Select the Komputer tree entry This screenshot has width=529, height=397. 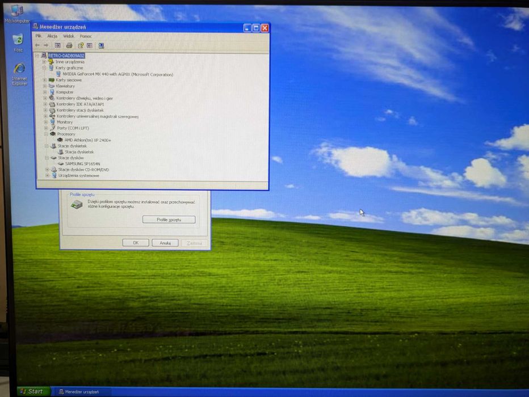pyautogui.click(x=65, y=92)
